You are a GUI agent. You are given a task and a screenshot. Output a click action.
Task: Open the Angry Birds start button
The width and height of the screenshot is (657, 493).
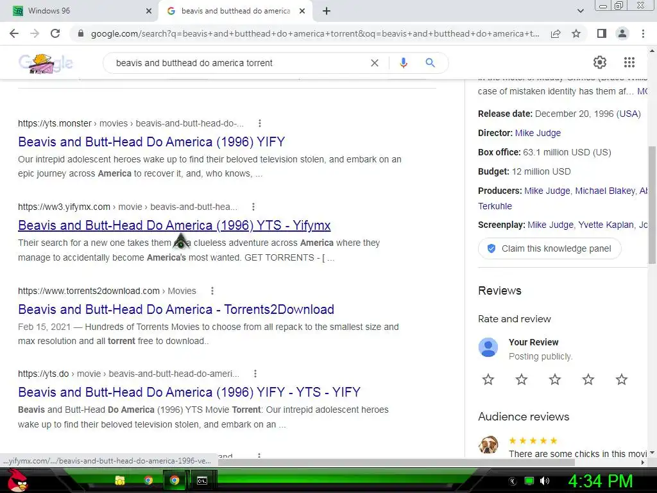click(17, 480)
